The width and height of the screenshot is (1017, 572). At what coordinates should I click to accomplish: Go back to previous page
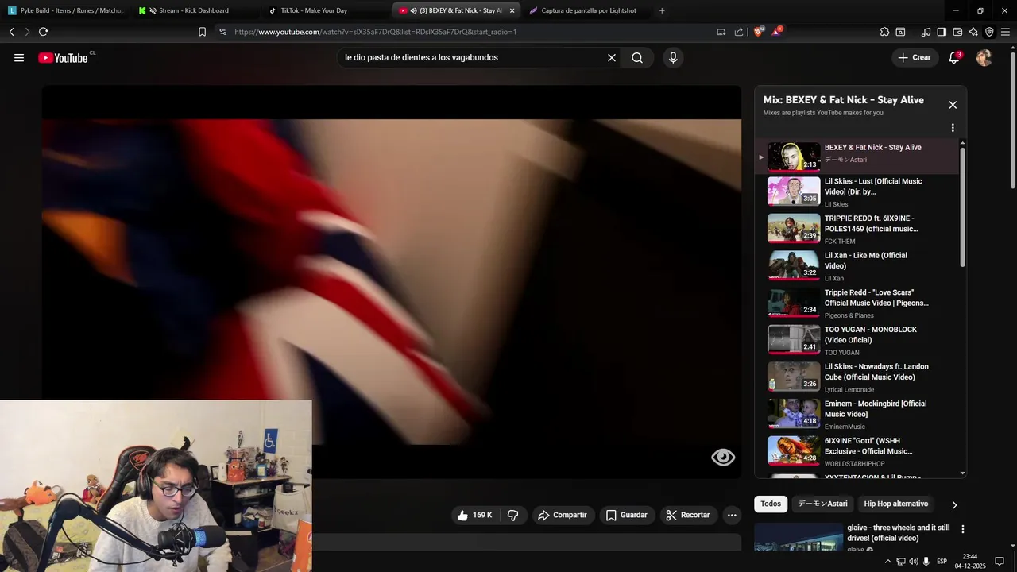(x=11, y=32)
